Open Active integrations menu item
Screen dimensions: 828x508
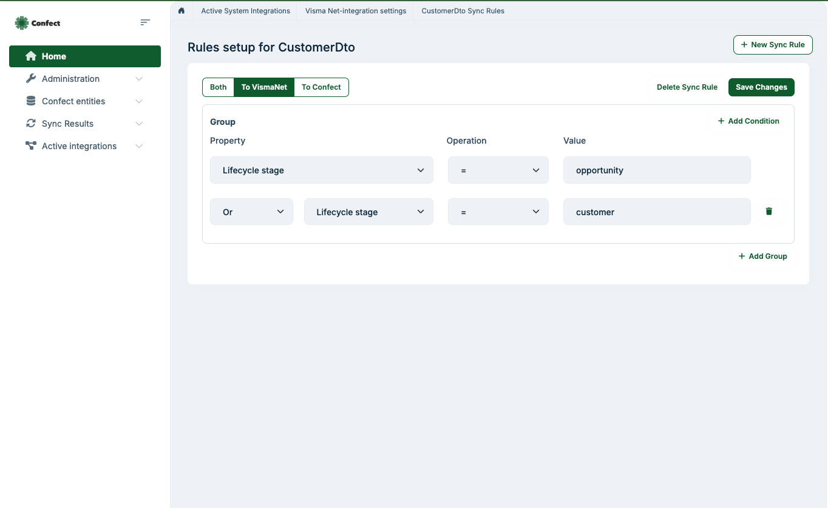[x=85, y=146]
